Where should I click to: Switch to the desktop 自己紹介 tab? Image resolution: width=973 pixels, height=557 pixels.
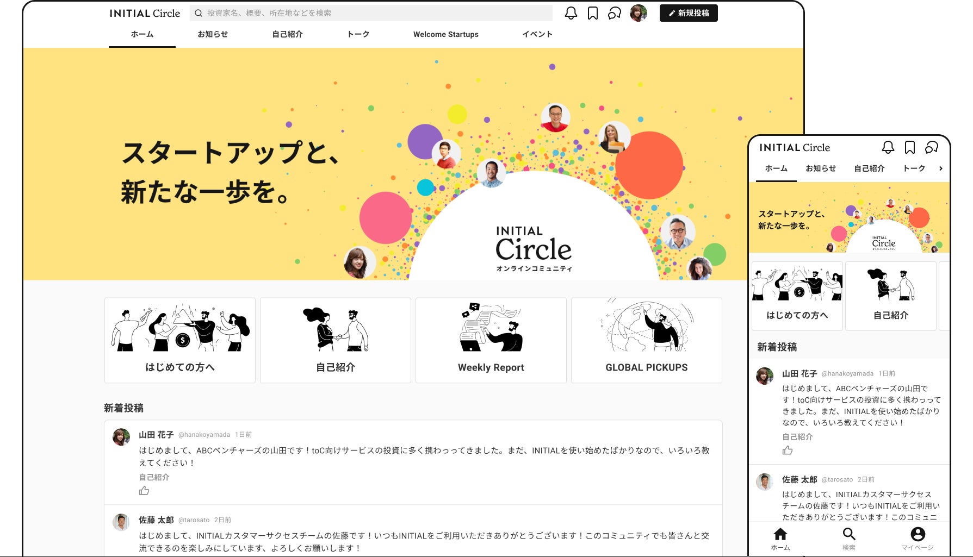click(x=287, y=34)
